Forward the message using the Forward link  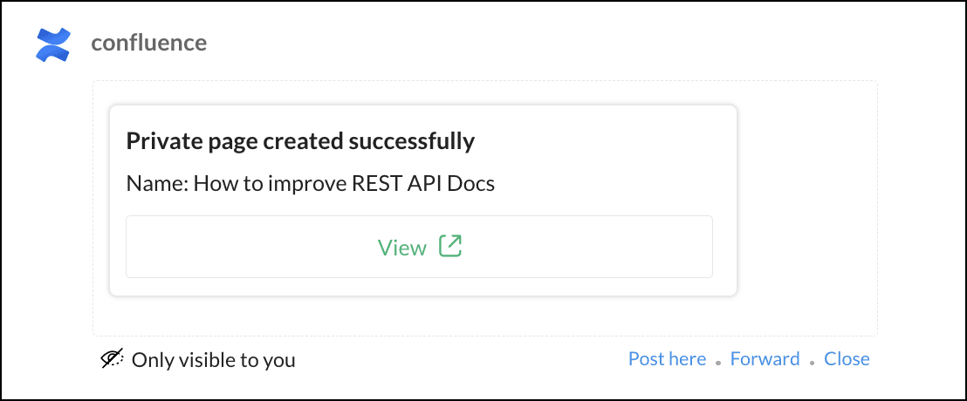pyautogui.click(x=765, y=358)
